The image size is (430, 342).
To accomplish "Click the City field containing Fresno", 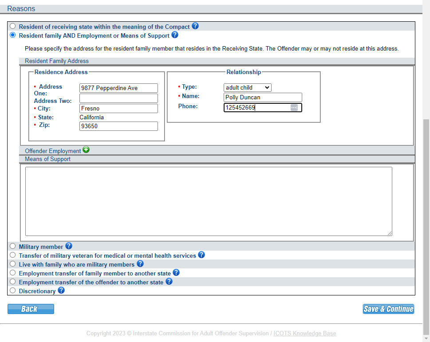I will [118, 108].
